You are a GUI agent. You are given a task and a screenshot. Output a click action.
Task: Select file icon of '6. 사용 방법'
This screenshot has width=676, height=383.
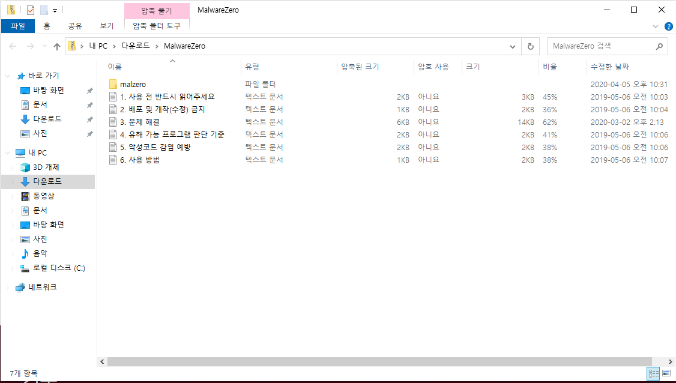113,160
